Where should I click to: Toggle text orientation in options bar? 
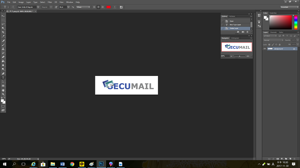[x=13, y=7]
